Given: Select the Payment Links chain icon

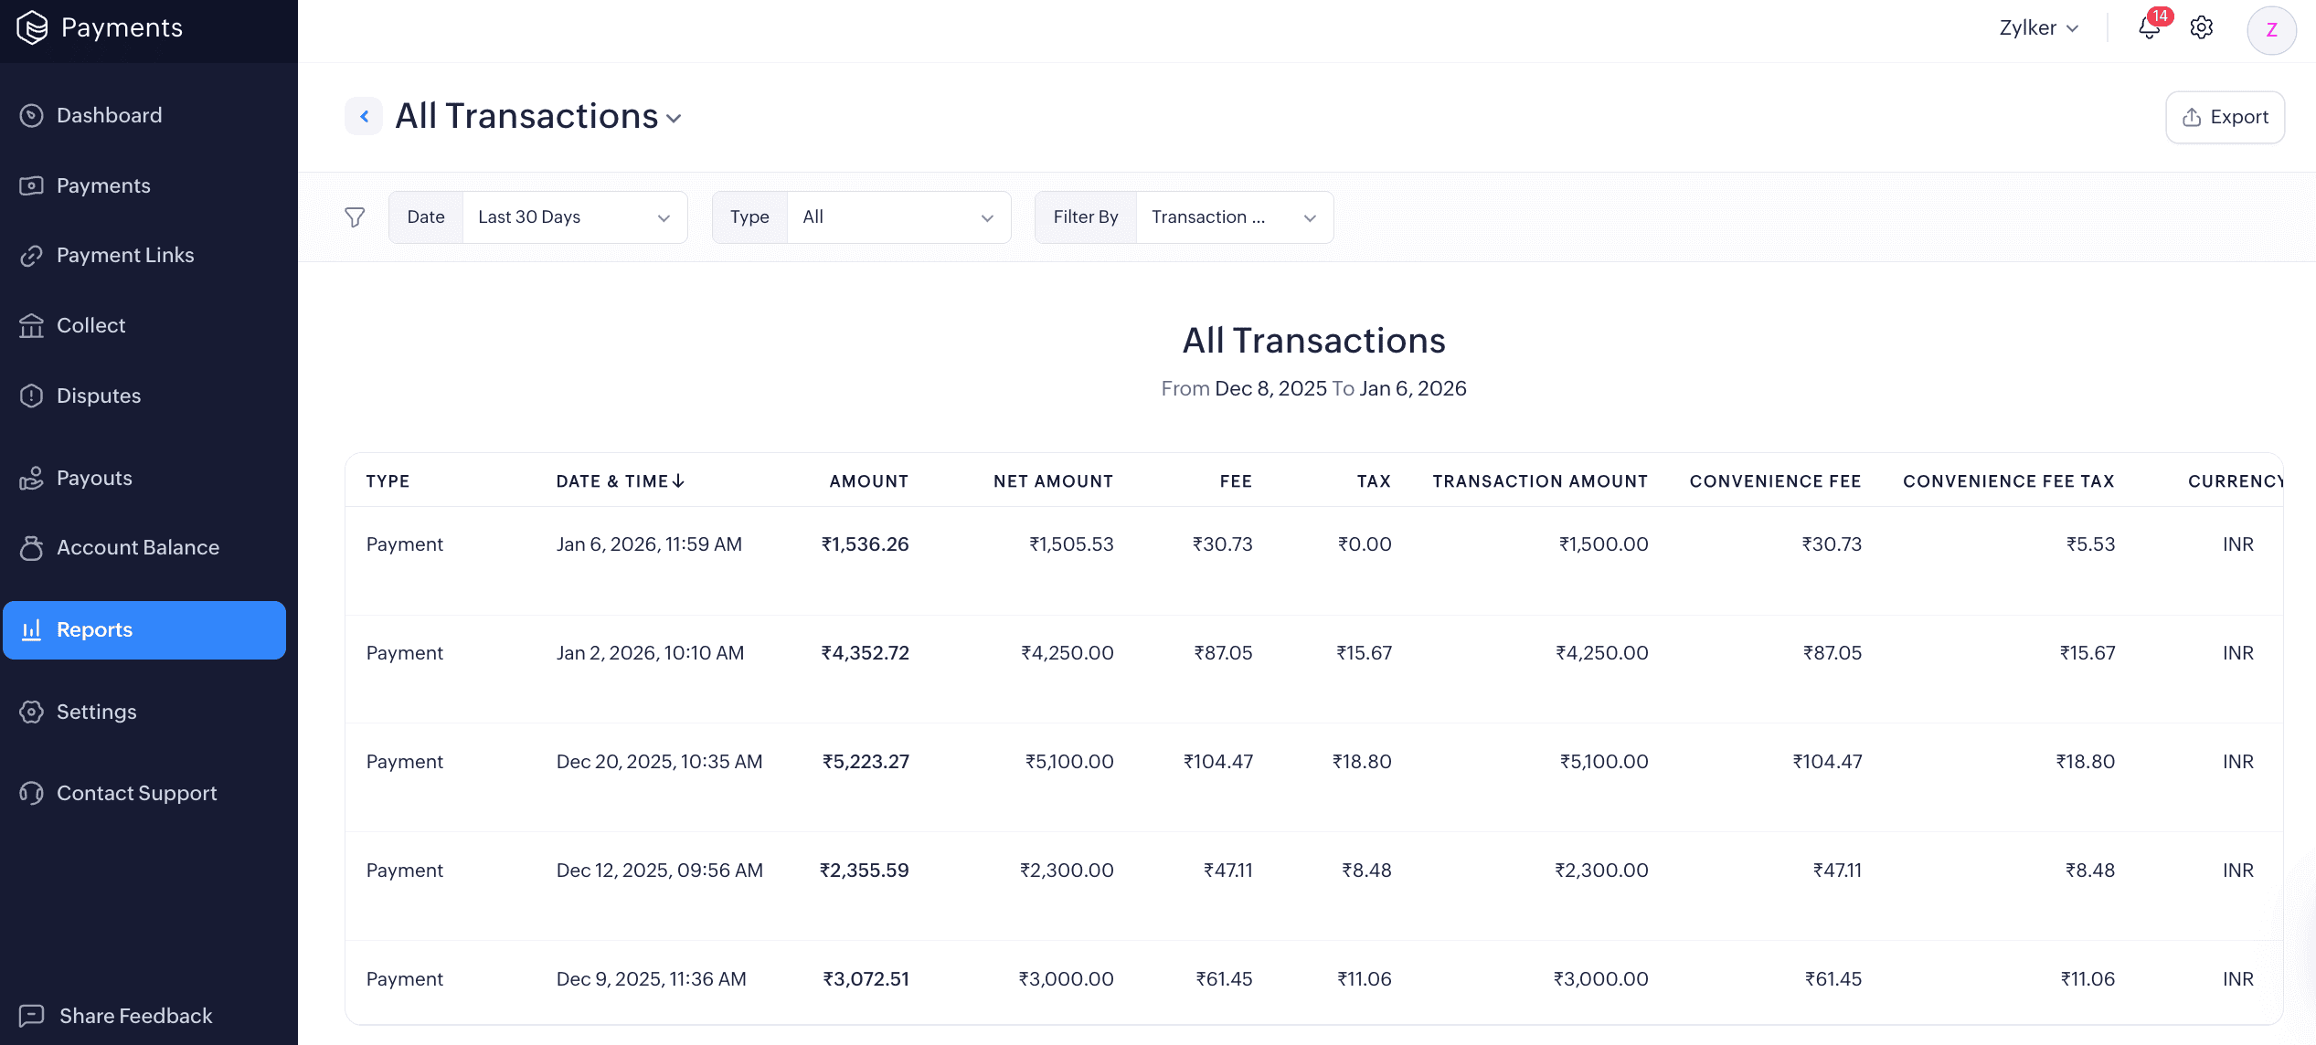Looking at the screenshot, I should tap(32, 256).
